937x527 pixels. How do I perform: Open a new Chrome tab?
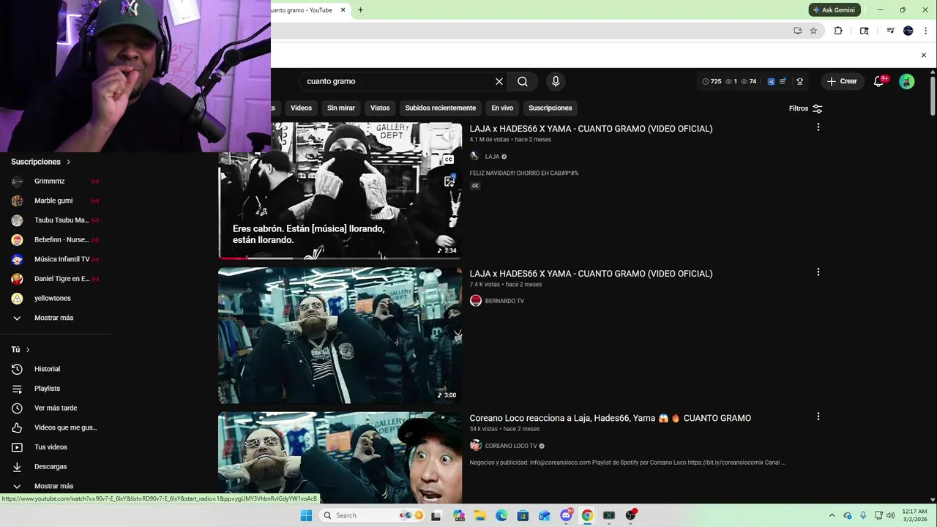coord(360,10)
